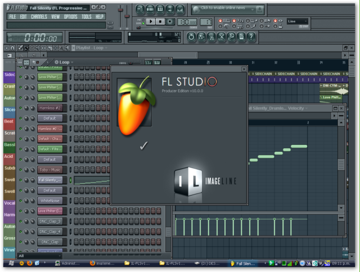Screen dimensions: 360x272
Task: Click the question mark help icon
Action: coord(251,37)
